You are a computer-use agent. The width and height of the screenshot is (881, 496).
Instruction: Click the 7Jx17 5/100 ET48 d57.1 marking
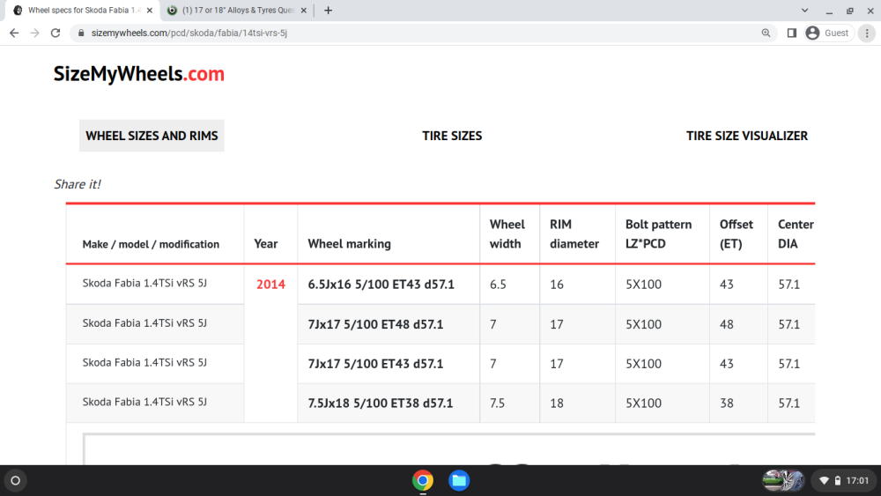click(375, 324)
